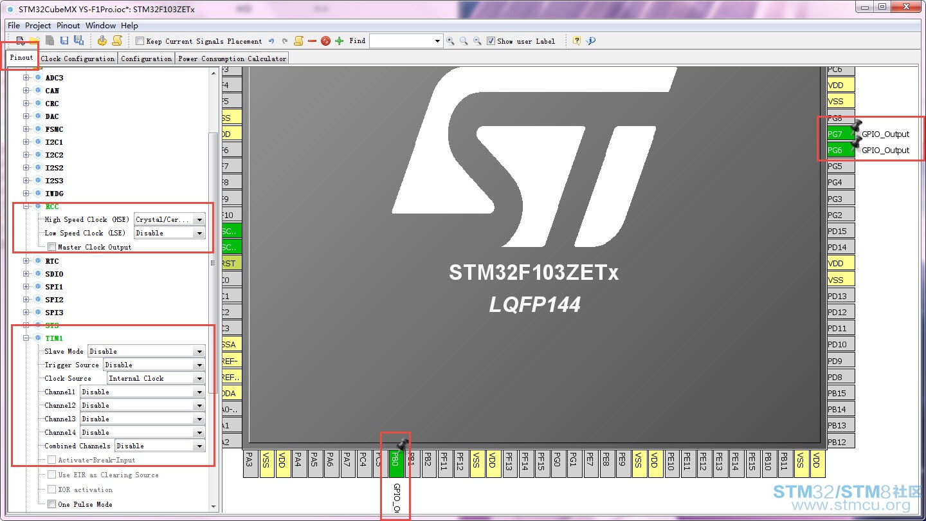Image resolution: width=926 pixels, height=521 pixels.
Task: Click the New Project toolbar icon
Action: 21,41
